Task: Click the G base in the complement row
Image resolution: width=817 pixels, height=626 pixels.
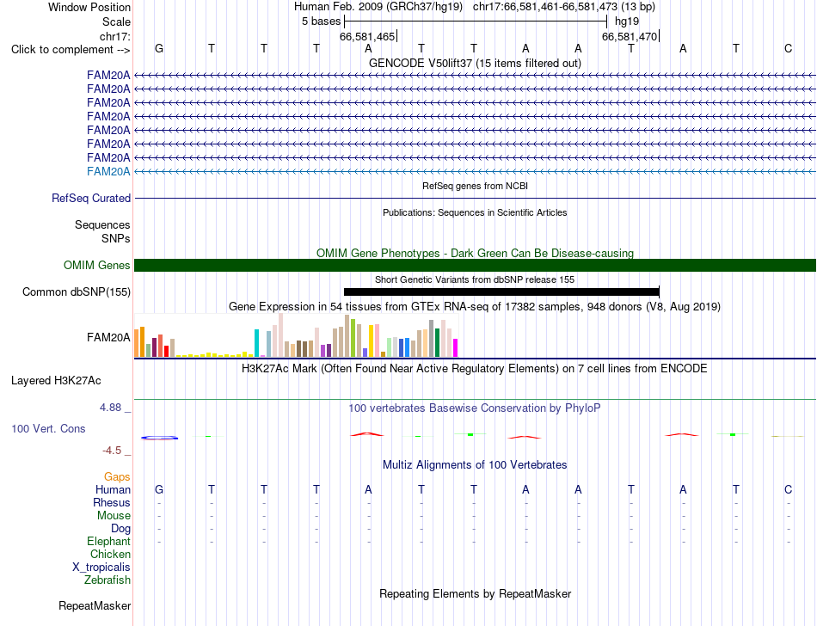Action: point(159,48)
